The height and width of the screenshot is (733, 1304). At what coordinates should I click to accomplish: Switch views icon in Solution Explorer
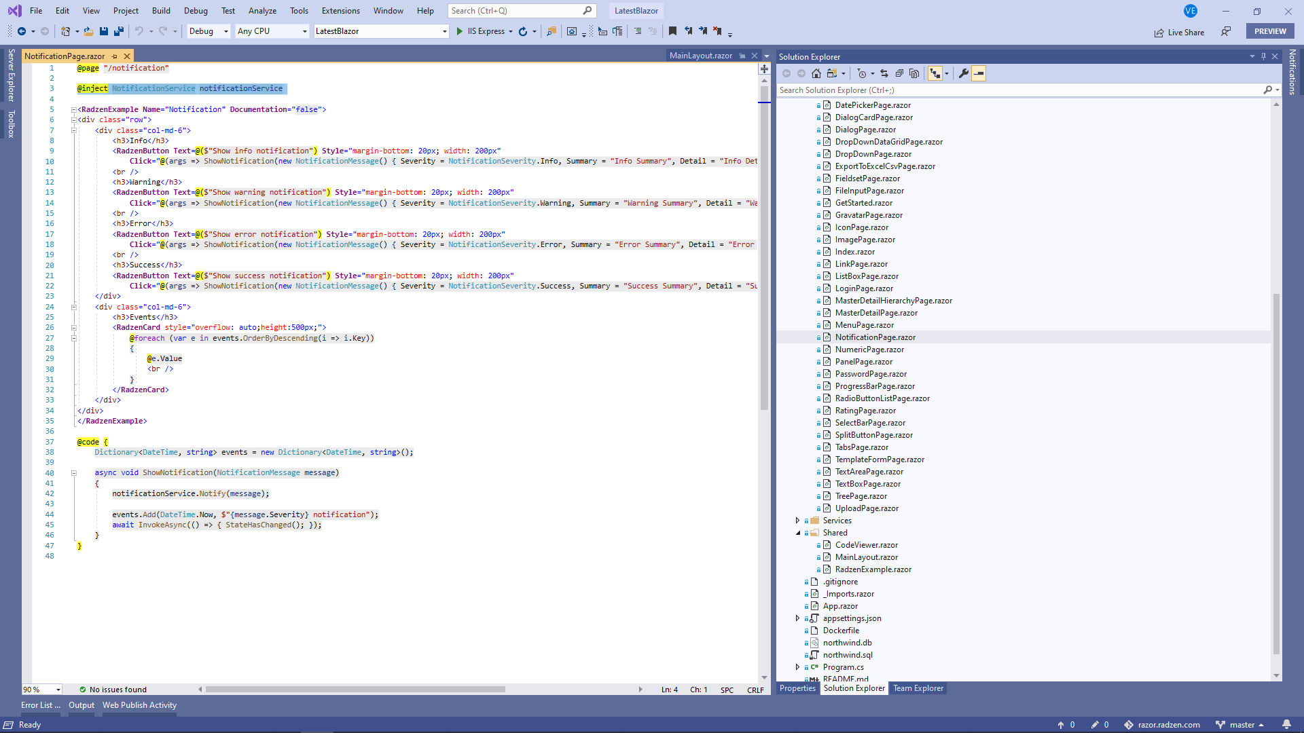coord(831,73)
